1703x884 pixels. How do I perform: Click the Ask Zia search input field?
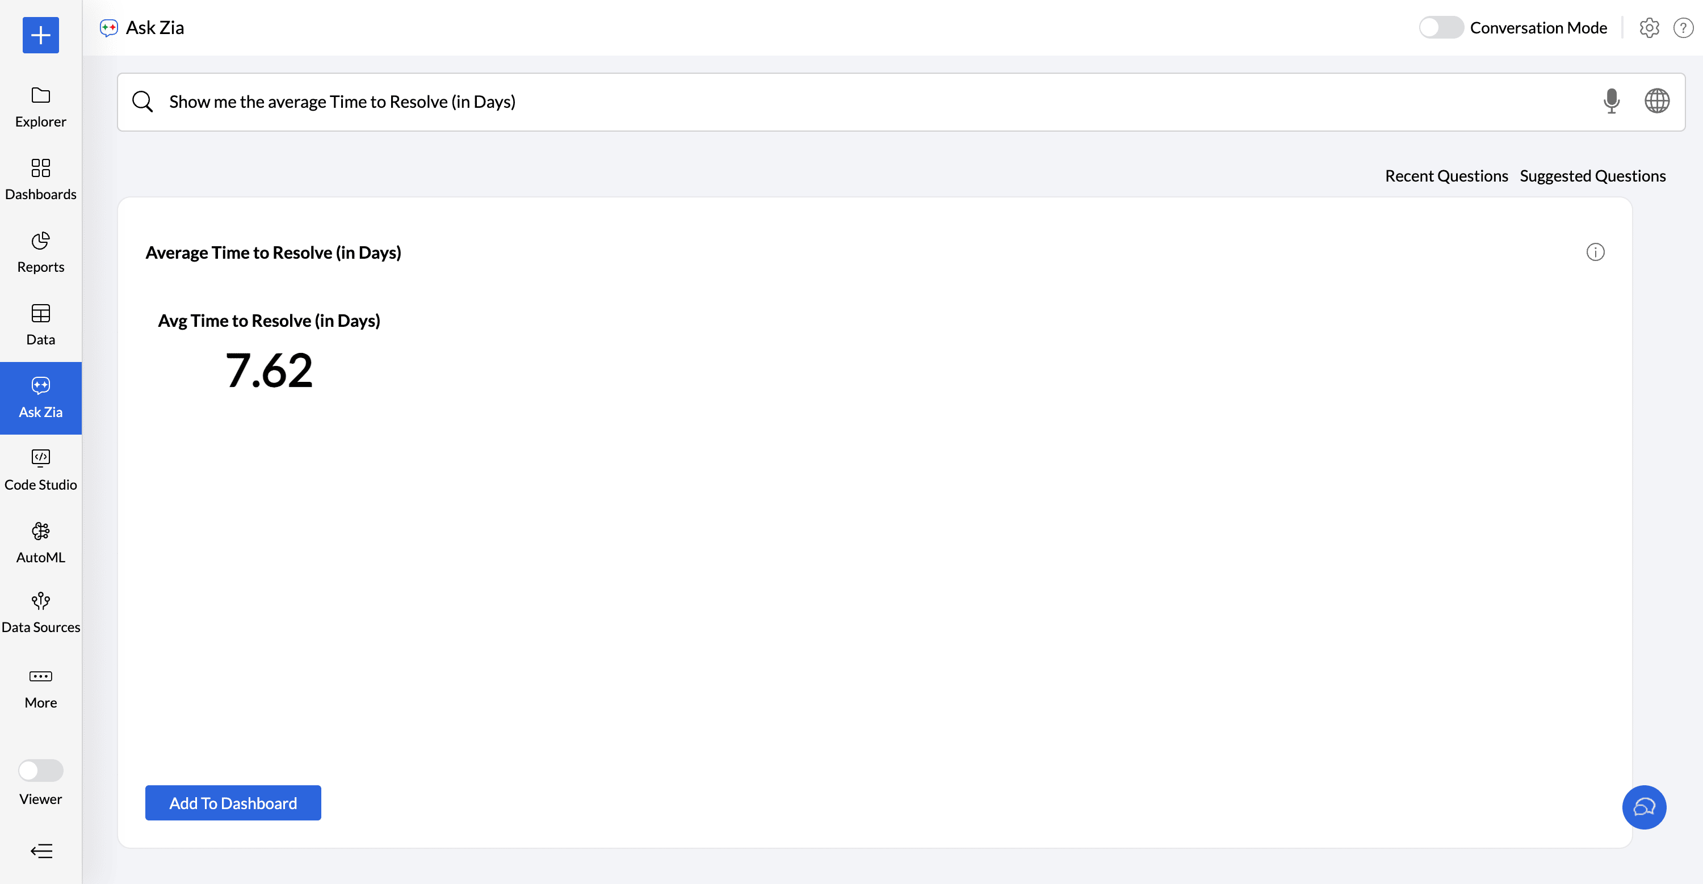pos(859,102)
